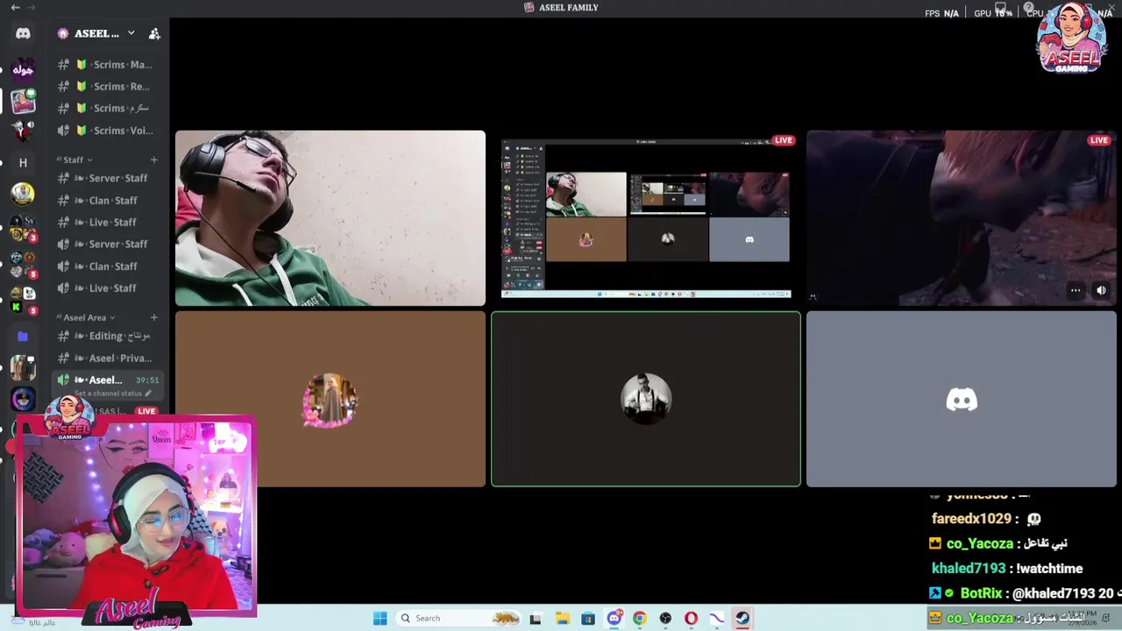Open Live Staff text channel
1122x631 pixels.
click(109, 222)
